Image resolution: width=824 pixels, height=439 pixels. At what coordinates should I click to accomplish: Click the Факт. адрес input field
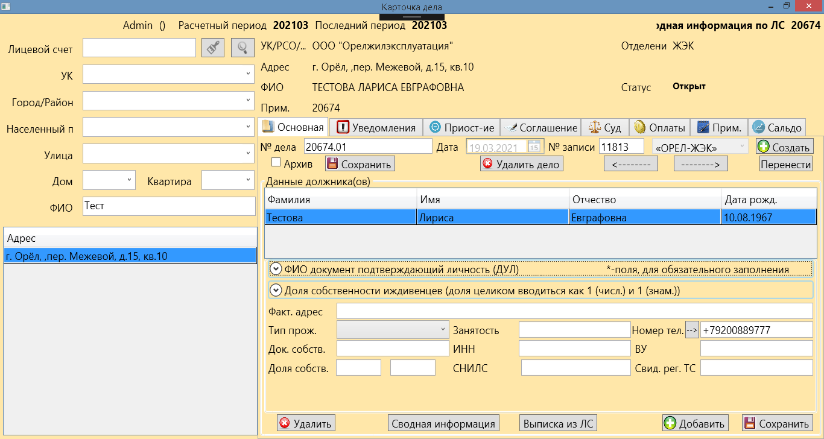click(574, 311)
